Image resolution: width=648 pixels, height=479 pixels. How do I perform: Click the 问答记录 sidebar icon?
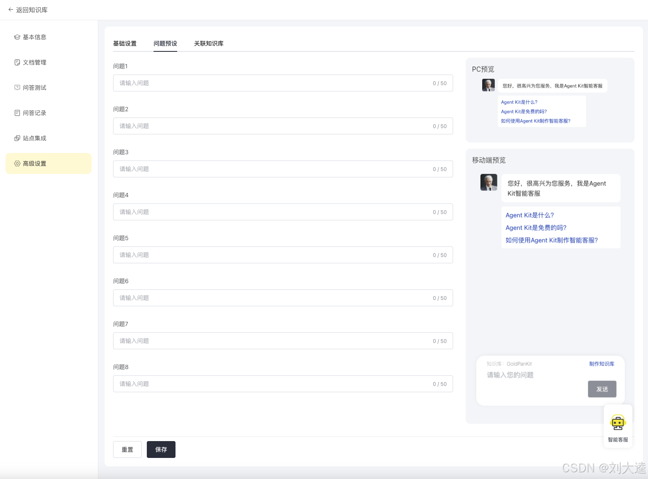(x=17, y=113)
